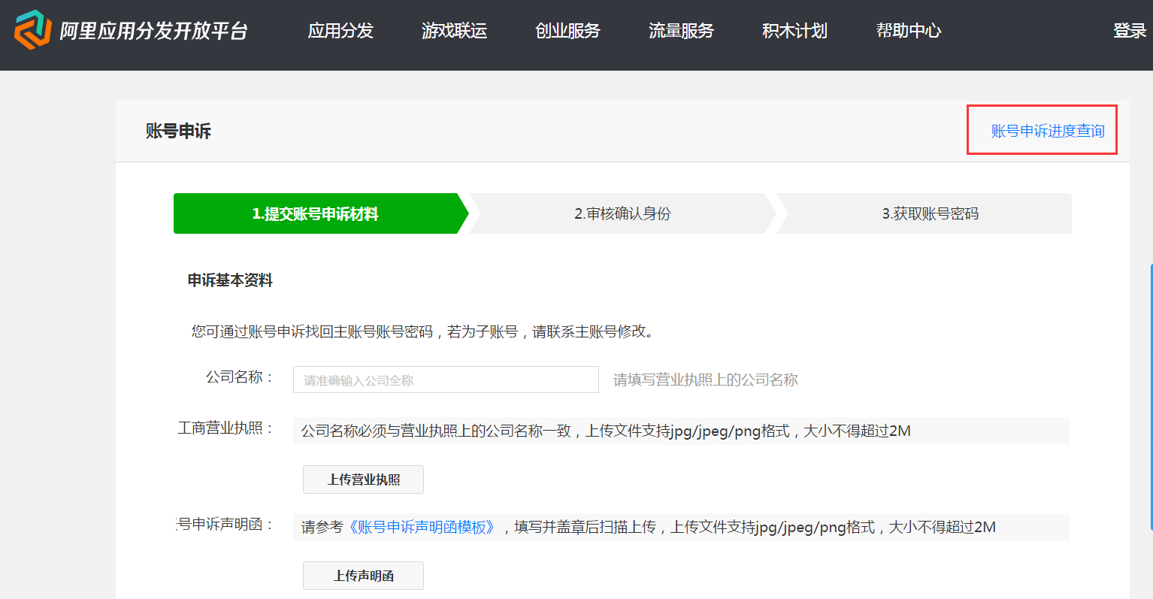Select step 3.获取账号密码
Viewport: 1153px width, 599px height.
pos(925,213)
